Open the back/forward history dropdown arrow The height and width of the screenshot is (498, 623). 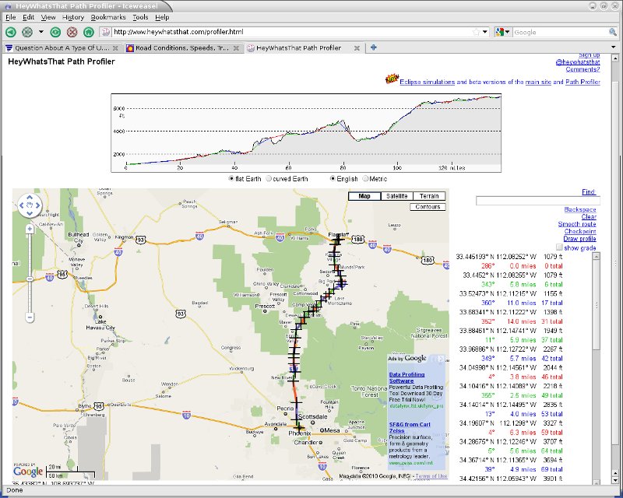40,32
